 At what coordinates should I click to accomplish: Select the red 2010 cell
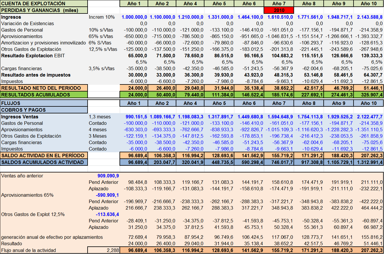coord(279,10)
